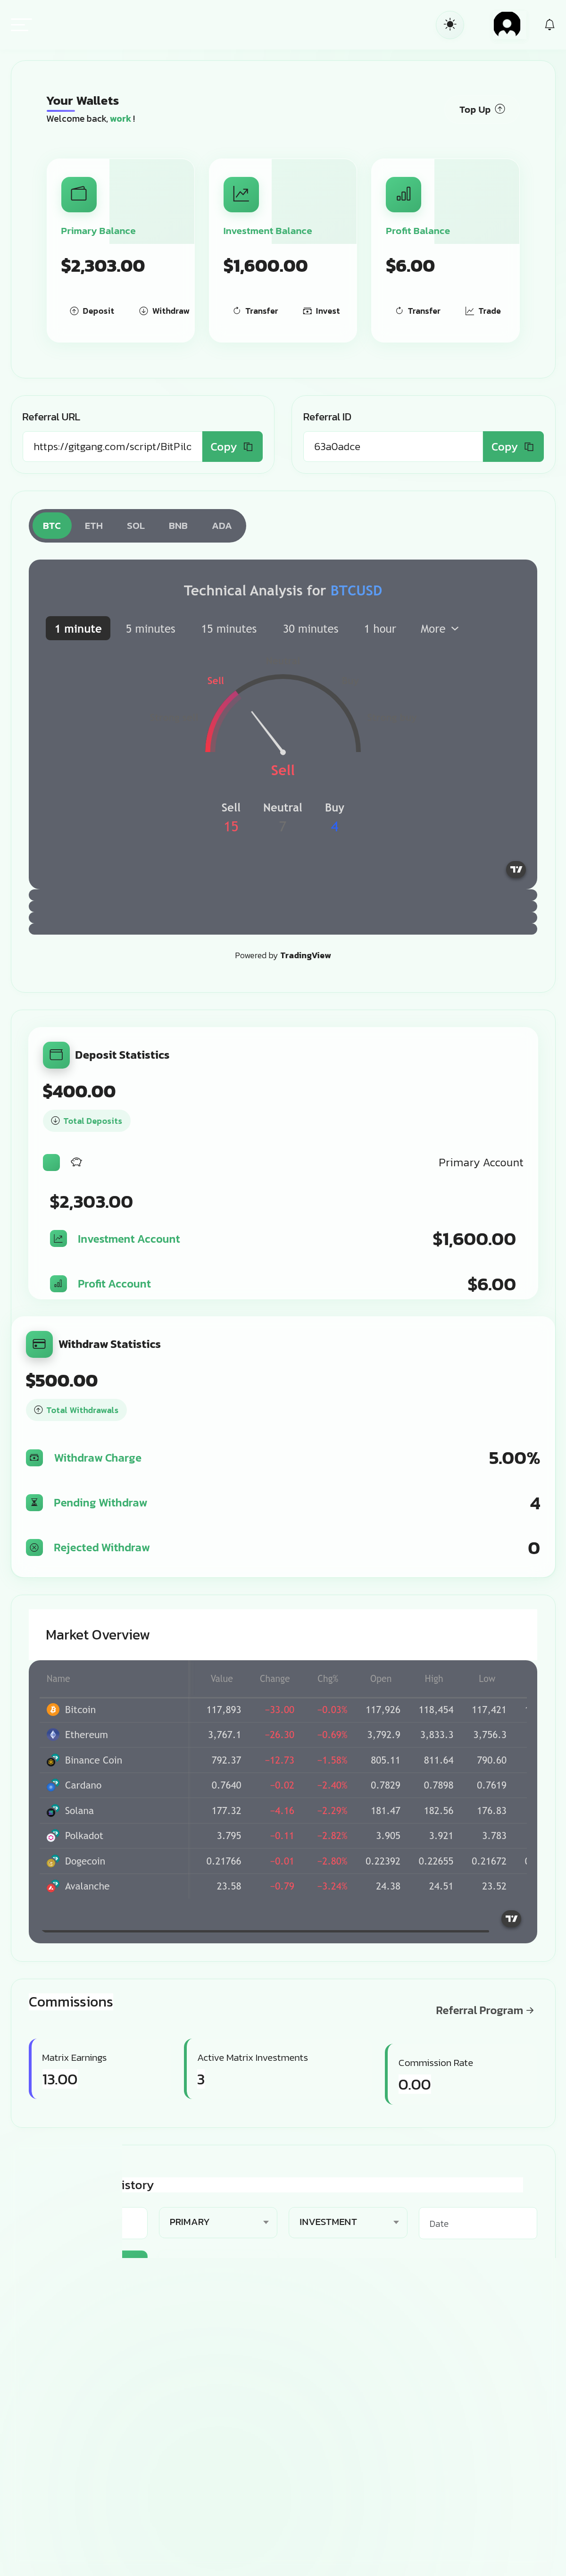Screen dimensions: 566x2576
Task: Click the Primary Balance wallet icon
Action: 79,194
